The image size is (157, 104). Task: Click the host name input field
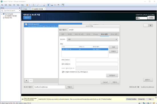point(49,87)
